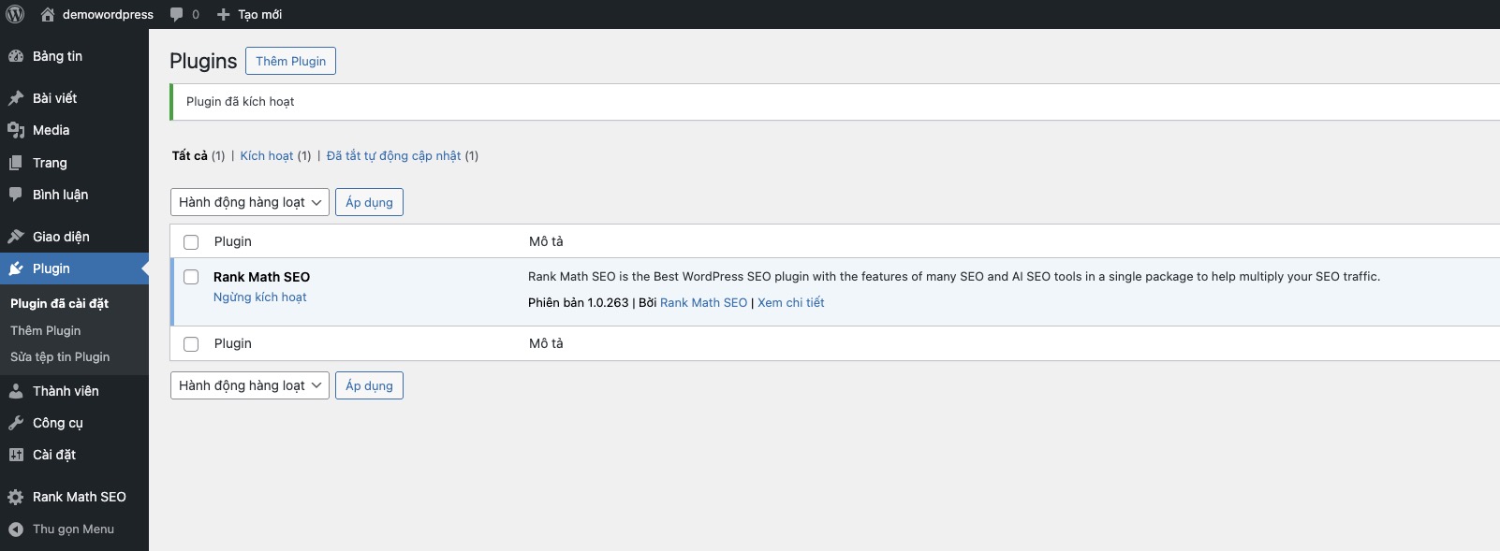
Task: Click the Thêm Plugin button beside heading
Action: (x=290, y=61)
